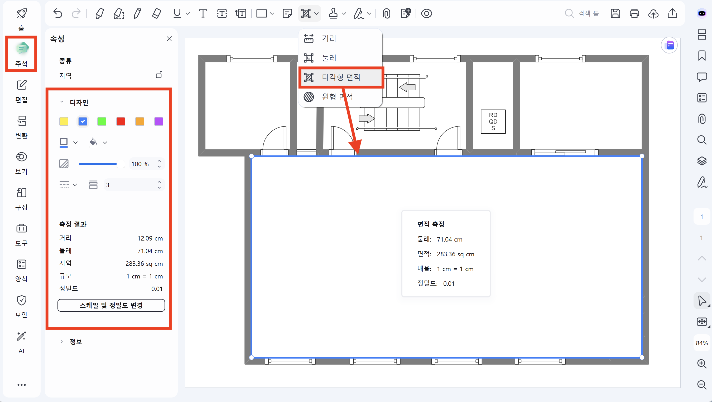The image size is (712, 402).
Task: Open the dashed line style dropdown
Action: coord(75,184)
